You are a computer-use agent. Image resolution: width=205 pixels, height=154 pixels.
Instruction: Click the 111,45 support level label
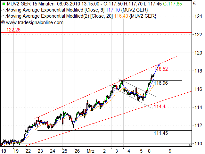161,133
